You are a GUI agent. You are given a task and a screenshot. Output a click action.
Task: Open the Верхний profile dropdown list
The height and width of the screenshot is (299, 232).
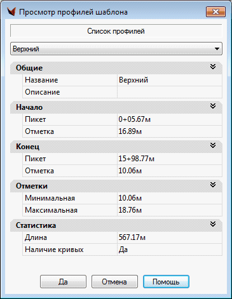[x=116, y=49]
